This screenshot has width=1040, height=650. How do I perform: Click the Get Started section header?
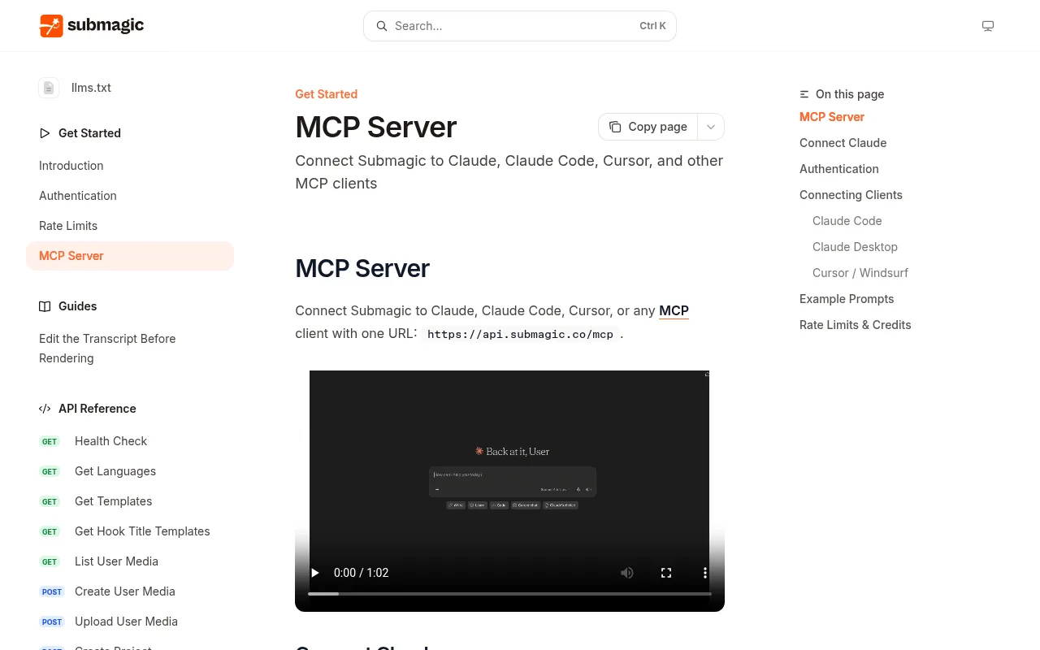(89, 133)
